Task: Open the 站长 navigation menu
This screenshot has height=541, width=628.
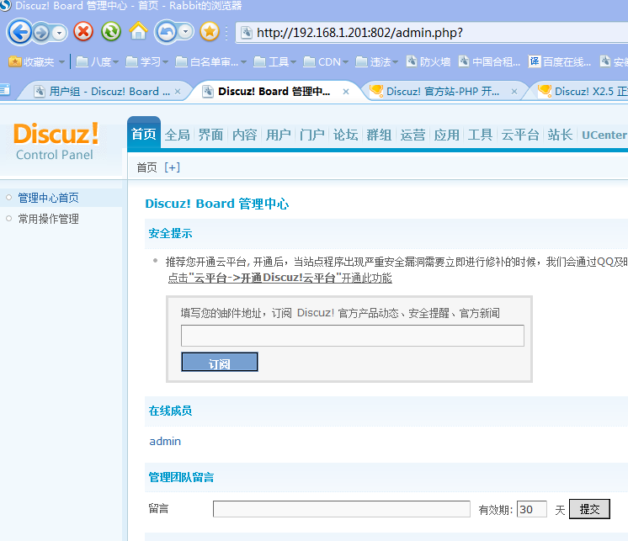Action: click(561, 135)
